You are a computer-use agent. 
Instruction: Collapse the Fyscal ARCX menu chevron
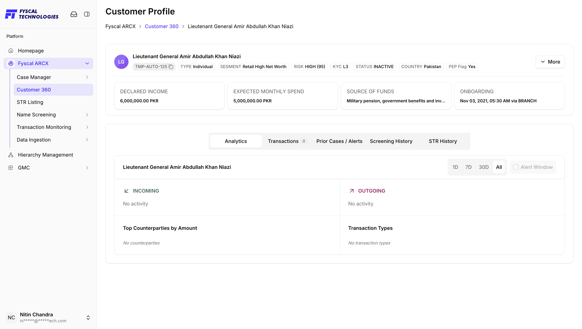[x=87, y=63]
